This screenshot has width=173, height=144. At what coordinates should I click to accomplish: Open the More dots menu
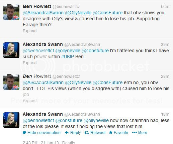tap(135, 132)
